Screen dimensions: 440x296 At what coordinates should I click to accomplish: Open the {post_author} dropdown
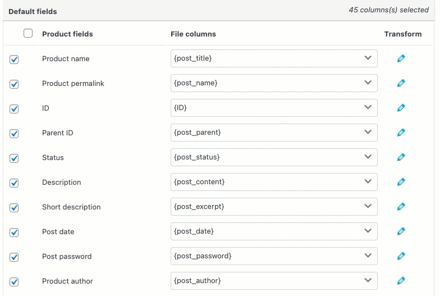click(x=274, y=281)
